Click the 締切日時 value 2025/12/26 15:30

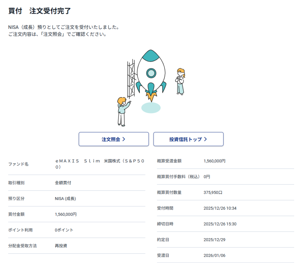point(220,224)
